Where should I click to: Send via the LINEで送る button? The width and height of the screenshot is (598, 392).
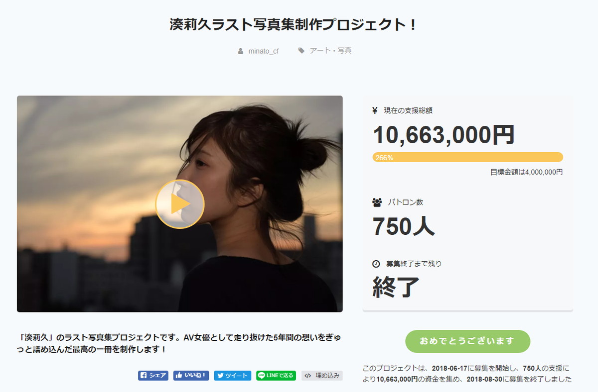[276, 376]
